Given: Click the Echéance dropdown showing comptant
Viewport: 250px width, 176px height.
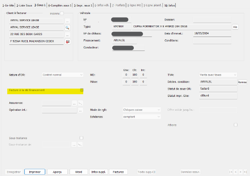Looking at the screenshot, I should 142,116.
